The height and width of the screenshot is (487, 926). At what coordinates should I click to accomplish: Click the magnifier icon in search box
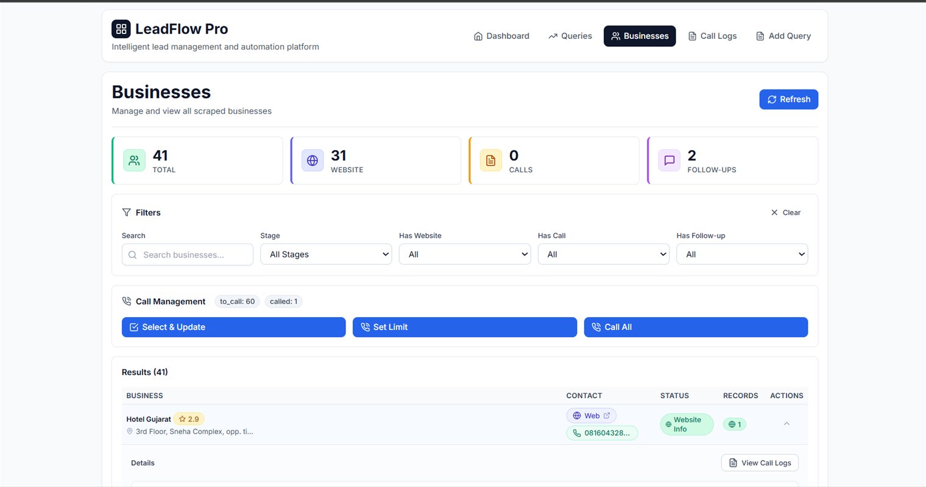pyautogui.click(x=132, y=255)
